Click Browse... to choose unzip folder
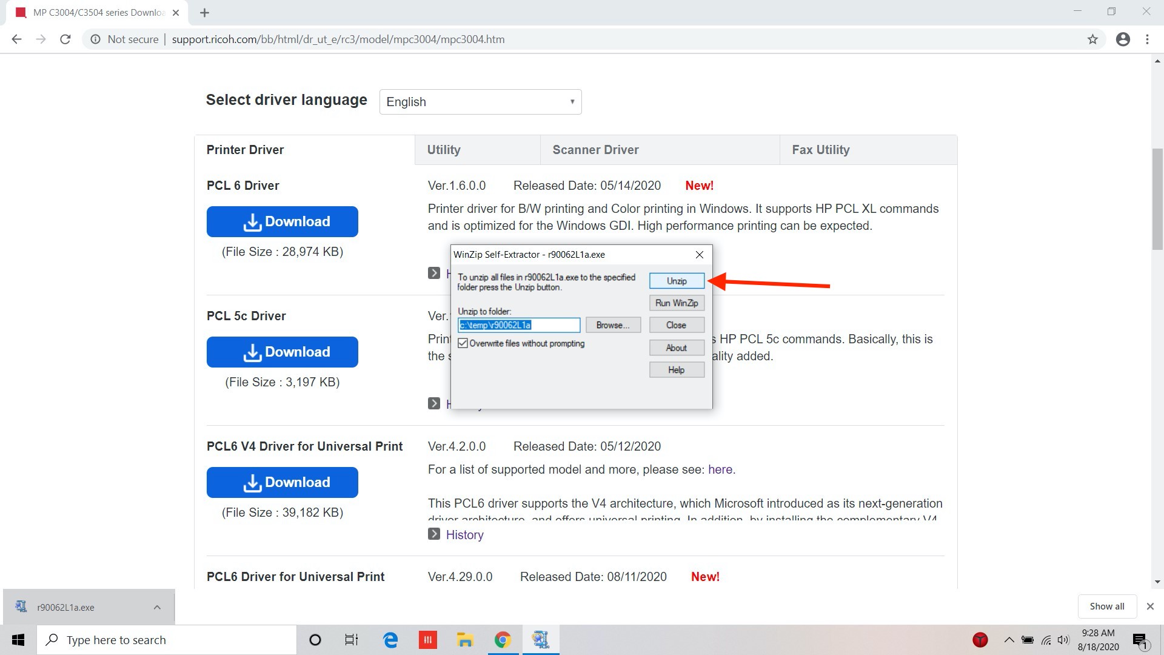 [613, 325]
